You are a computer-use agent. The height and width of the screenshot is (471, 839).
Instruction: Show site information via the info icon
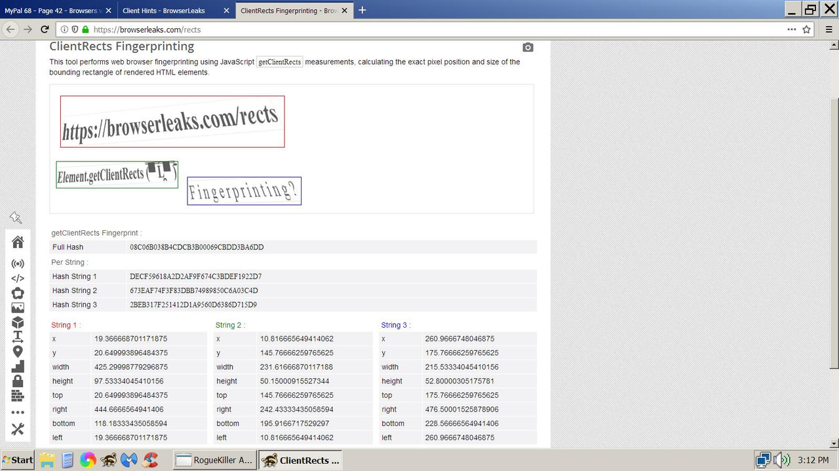tap(64, 29)
